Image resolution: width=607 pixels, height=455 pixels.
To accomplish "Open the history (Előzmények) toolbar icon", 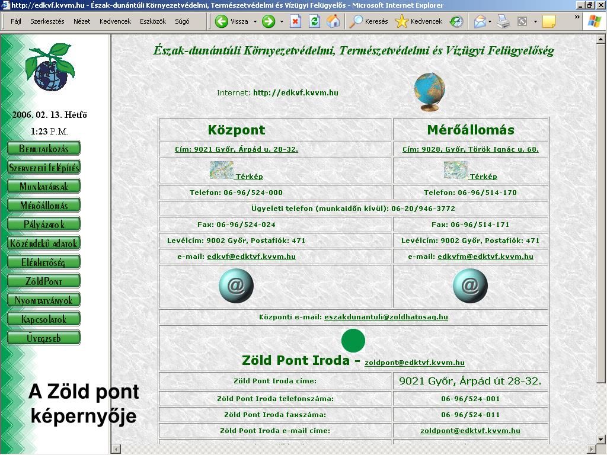I will (x=456, y=21).
